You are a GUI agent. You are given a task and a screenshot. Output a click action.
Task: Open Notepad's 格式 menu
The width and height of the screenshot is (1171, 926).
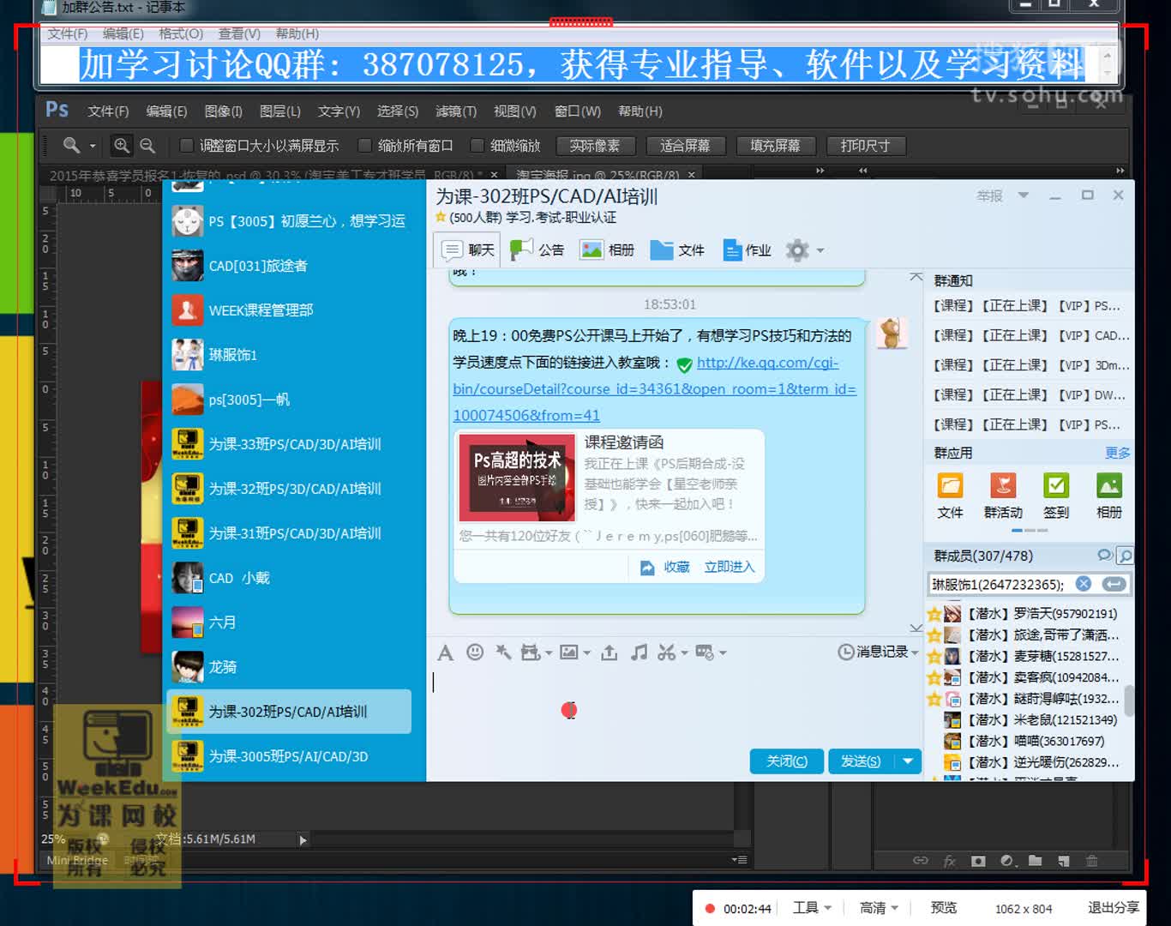(x=181, y=33)
